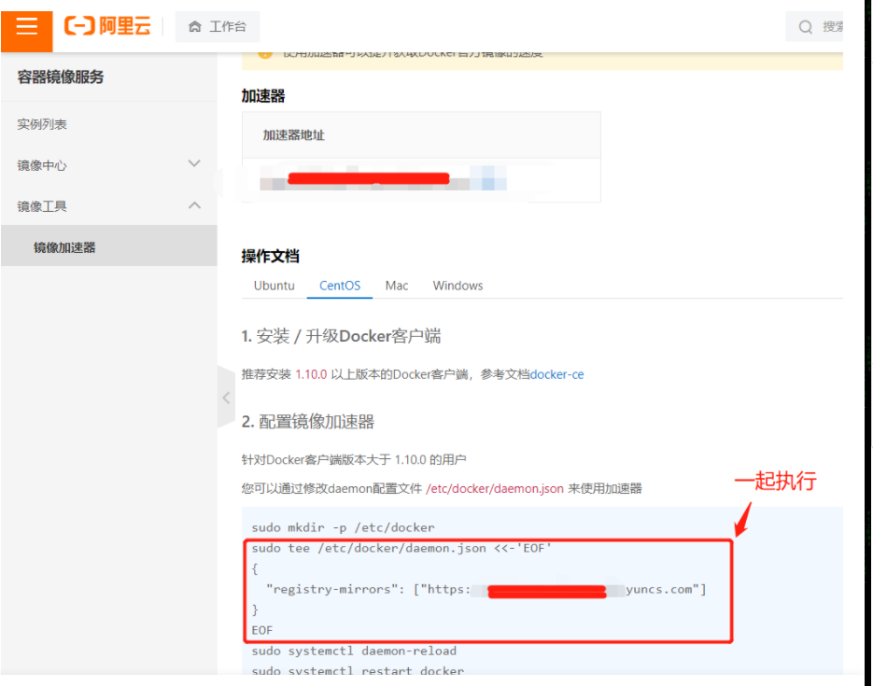The height and width of the screenshot is (686, 873).
Task: Click the 'sudo systemctl restart docker' line
Action: (358, 670)
